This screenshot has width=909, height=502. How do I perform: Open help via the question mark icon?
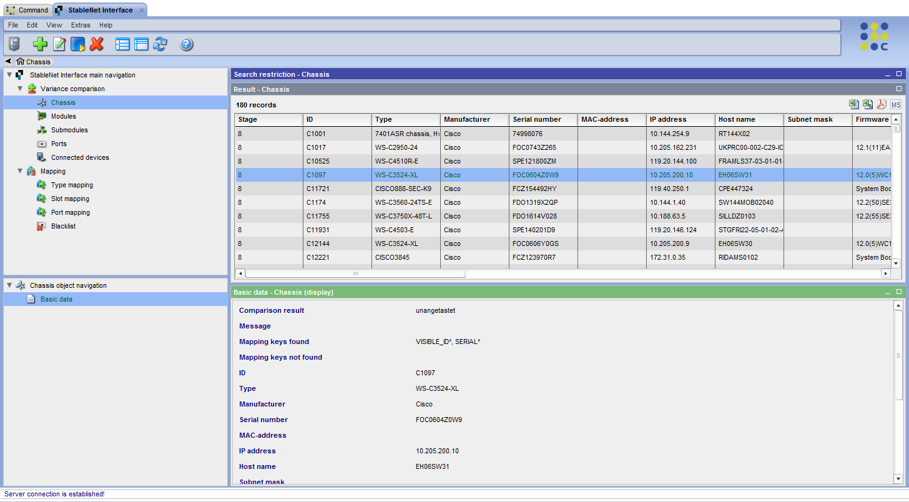point(187,44)
